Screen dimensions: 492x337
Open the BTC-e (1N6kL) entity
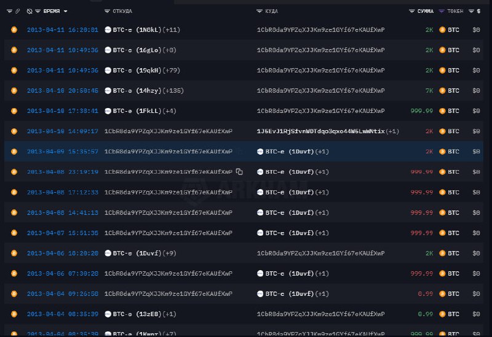137,29
